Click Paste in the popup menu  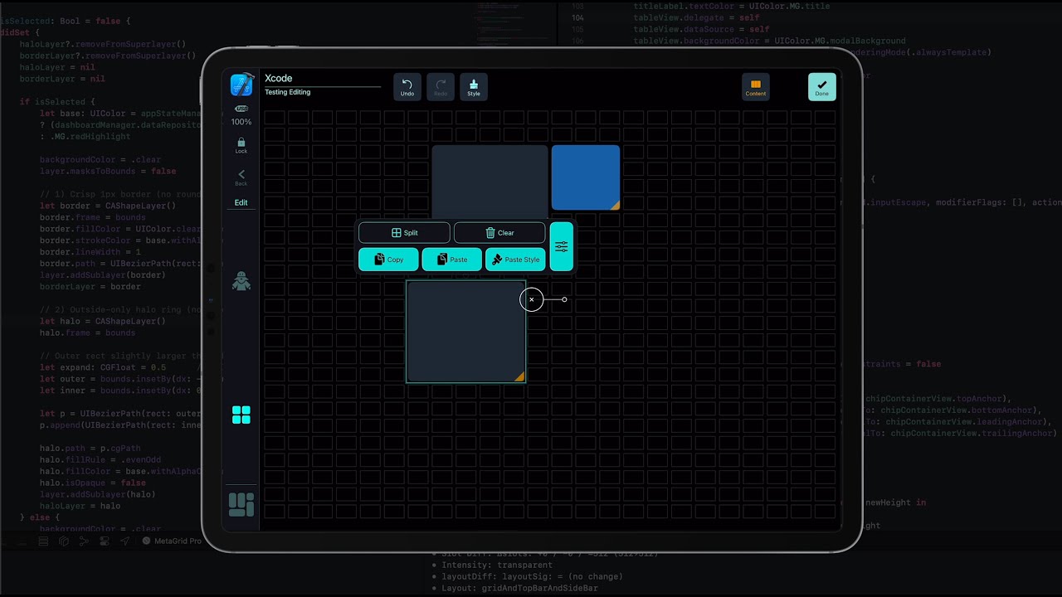pyautogui.click(x=451, y=260)
